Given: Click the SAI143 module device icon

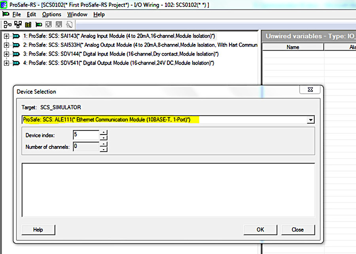Looking at the screenshot, I should (x=16, y=36).
